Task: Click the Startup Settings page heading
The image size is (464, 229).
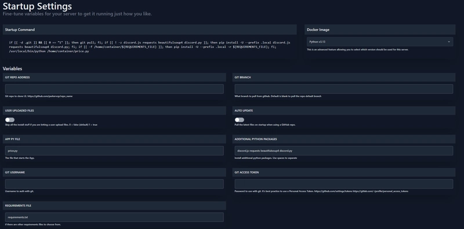Action: click(37, 6)
